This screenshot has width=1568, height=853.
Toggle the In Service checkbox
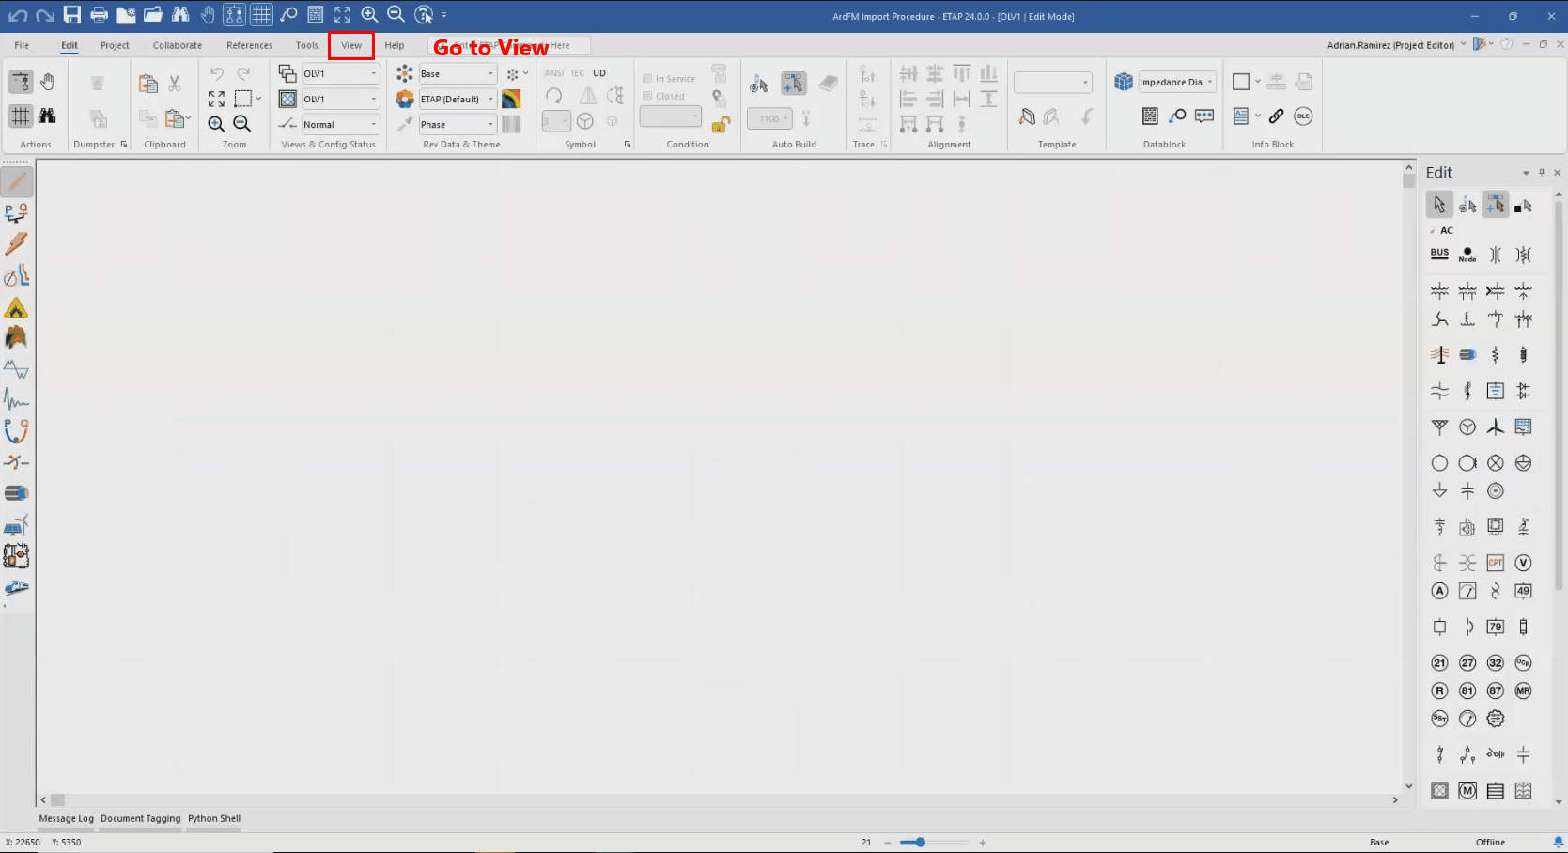click(x=647, y=79)
